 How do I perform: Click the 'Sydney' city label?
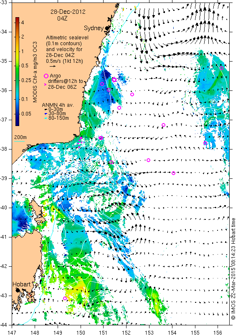pyautogui.click(x=94, y=28)
